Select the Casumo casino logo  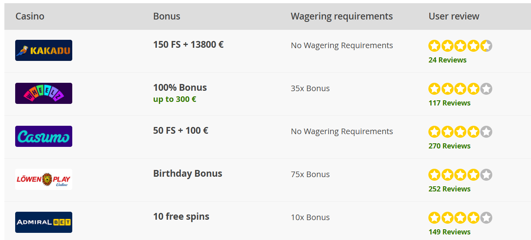(44, 136)
